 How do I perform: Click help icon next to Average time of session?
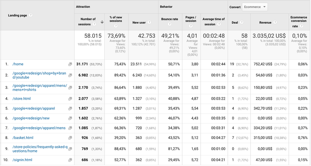click(219, 24)
